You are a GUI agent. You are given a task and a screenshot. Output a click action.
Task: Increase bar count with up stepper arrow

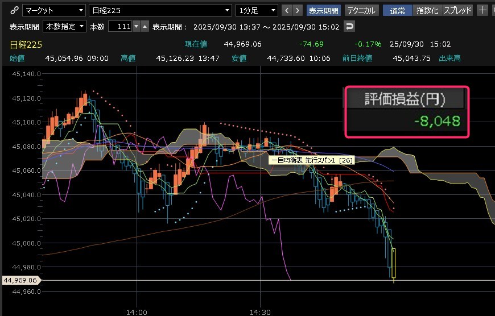pos(144,27)
